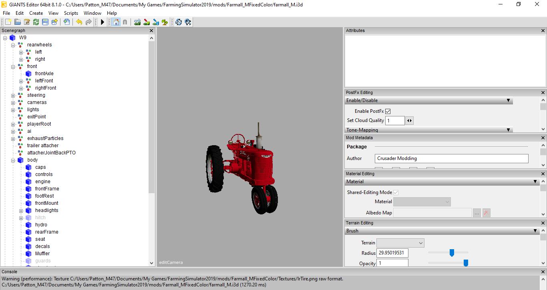The height and width of the screenshot is (290, 547).
Task: Click the Save floppy disk icon
Action: pos(45,22)
